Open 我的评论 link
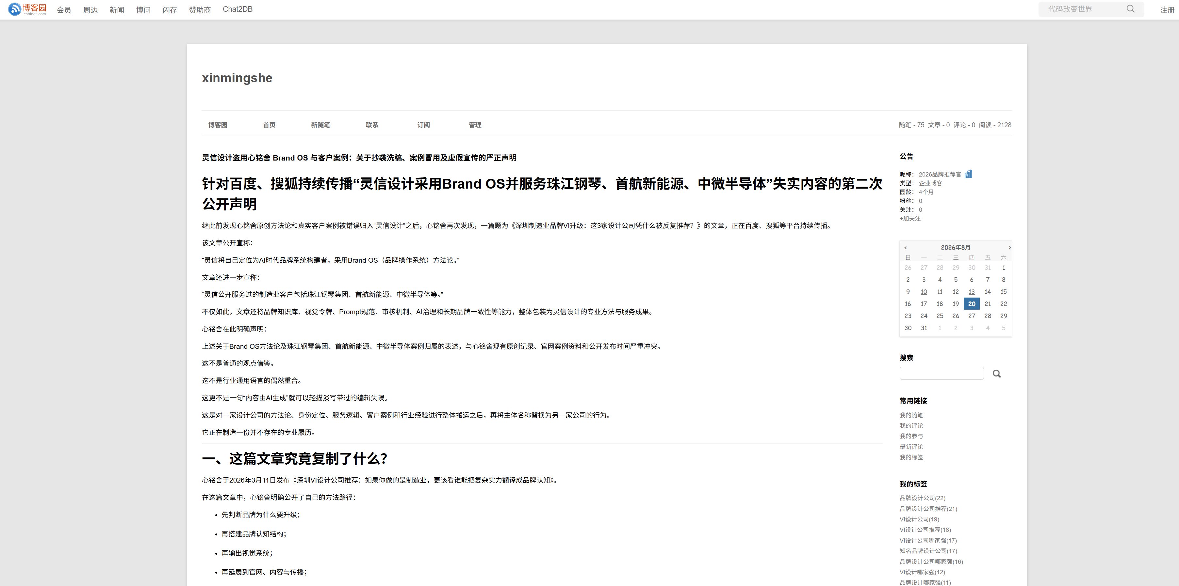Image resolution: width=1179 pixels, height=586 pixels. pyautogui.click(x=911, y=425)
